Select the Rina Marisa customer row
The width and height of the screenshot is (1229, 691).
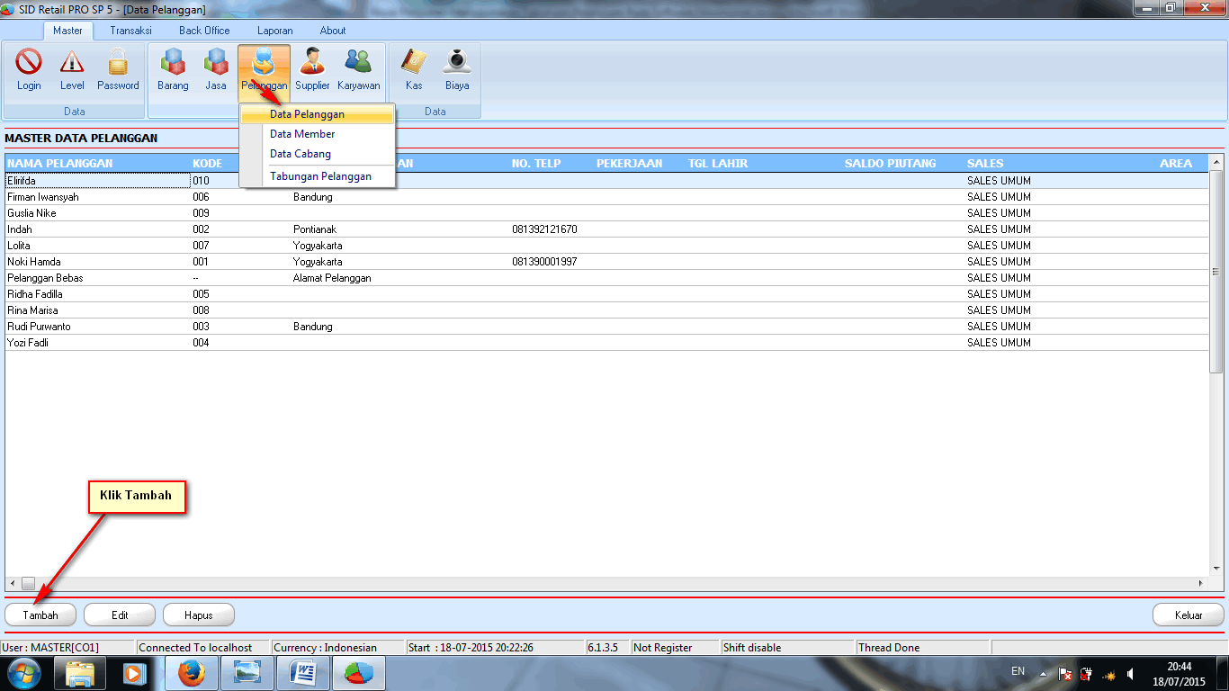pyautogui.click(x=607, y=310)
